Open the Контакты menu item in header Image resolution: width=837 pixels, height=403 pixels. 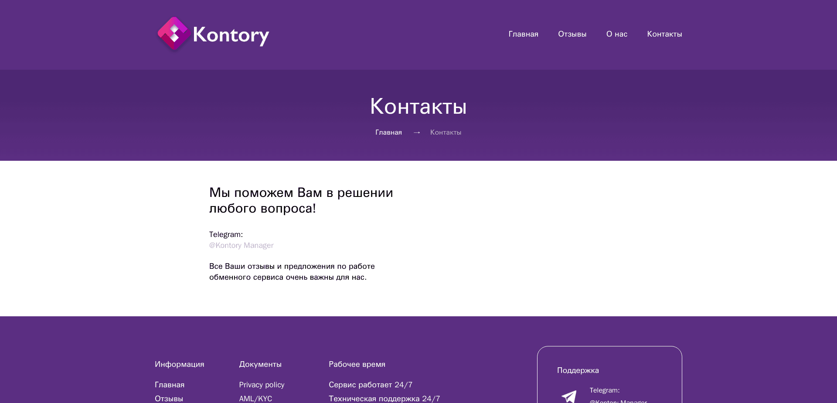coord(664,34)
